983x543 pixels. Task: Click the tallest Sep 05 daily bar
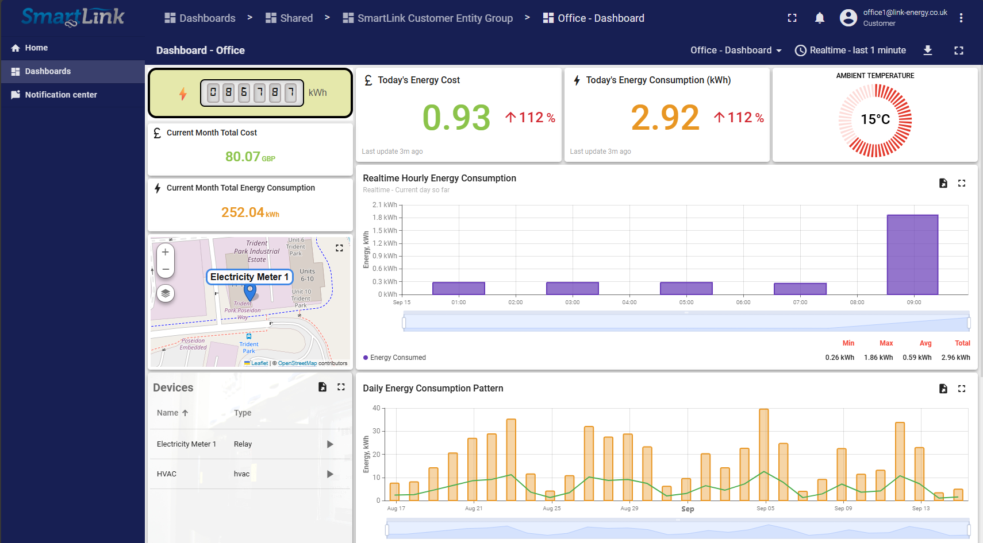point(764,455)
